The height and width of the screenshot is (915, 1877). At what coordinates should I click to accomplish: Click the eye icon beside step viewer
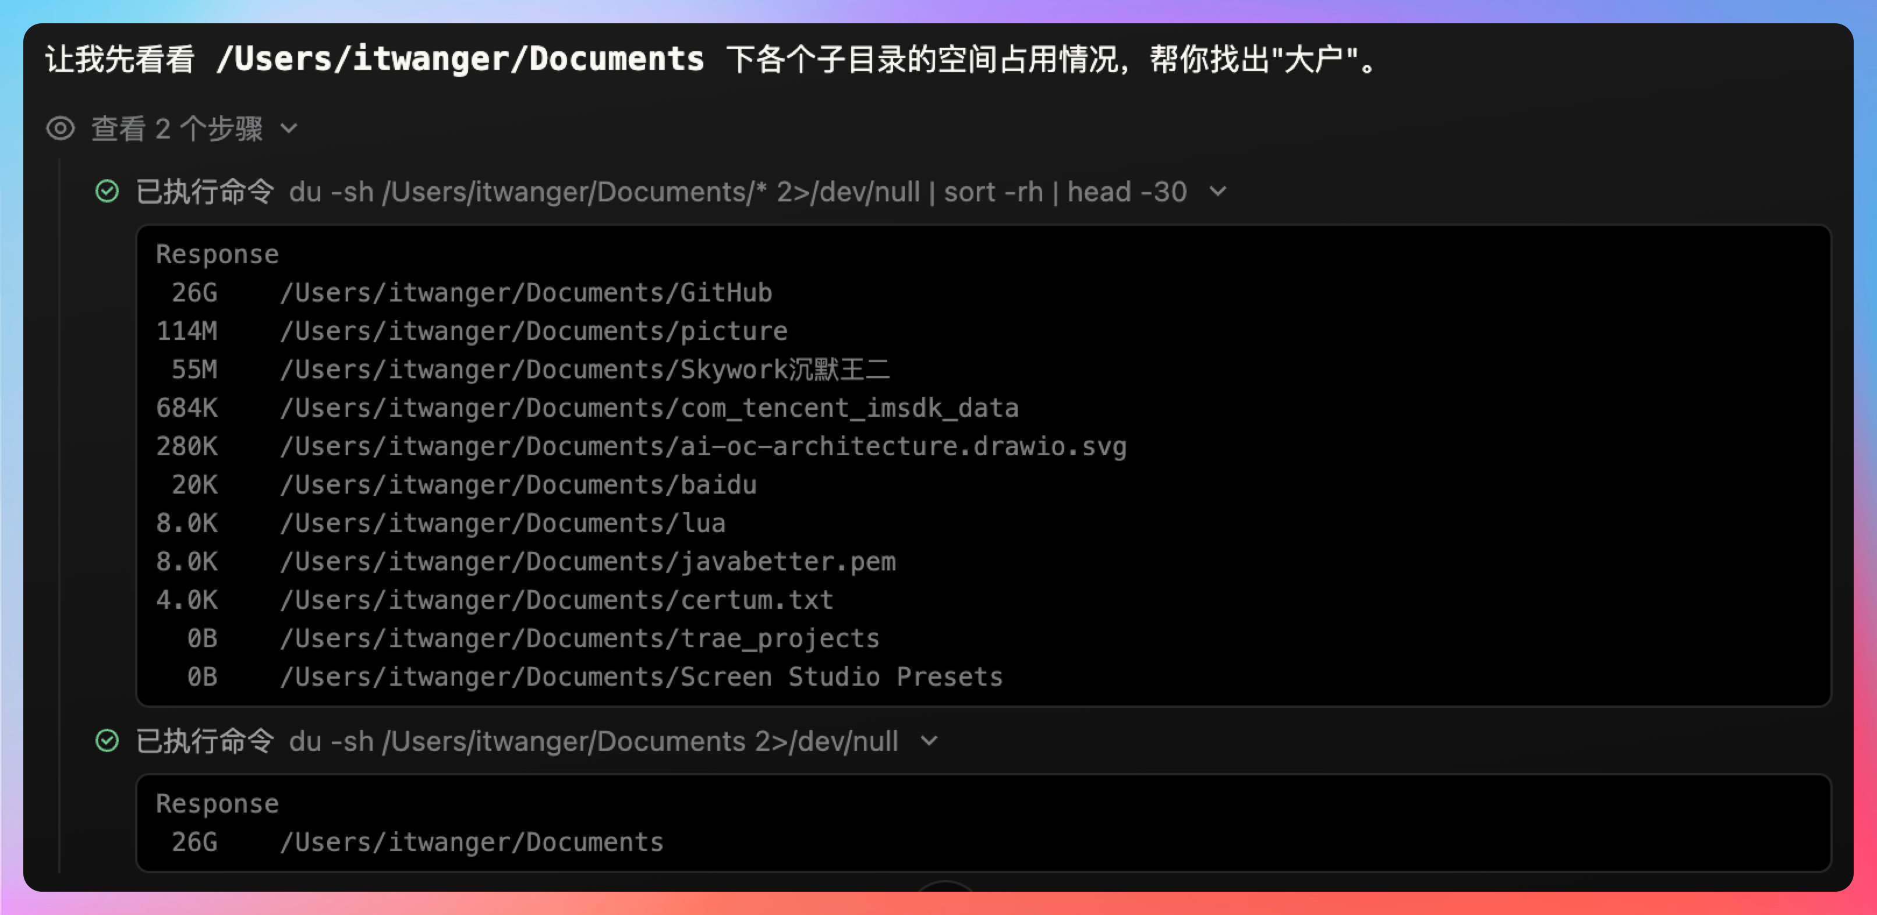point(61,129)
